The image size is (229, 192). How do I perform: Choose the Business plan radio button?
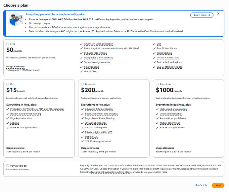82,84
